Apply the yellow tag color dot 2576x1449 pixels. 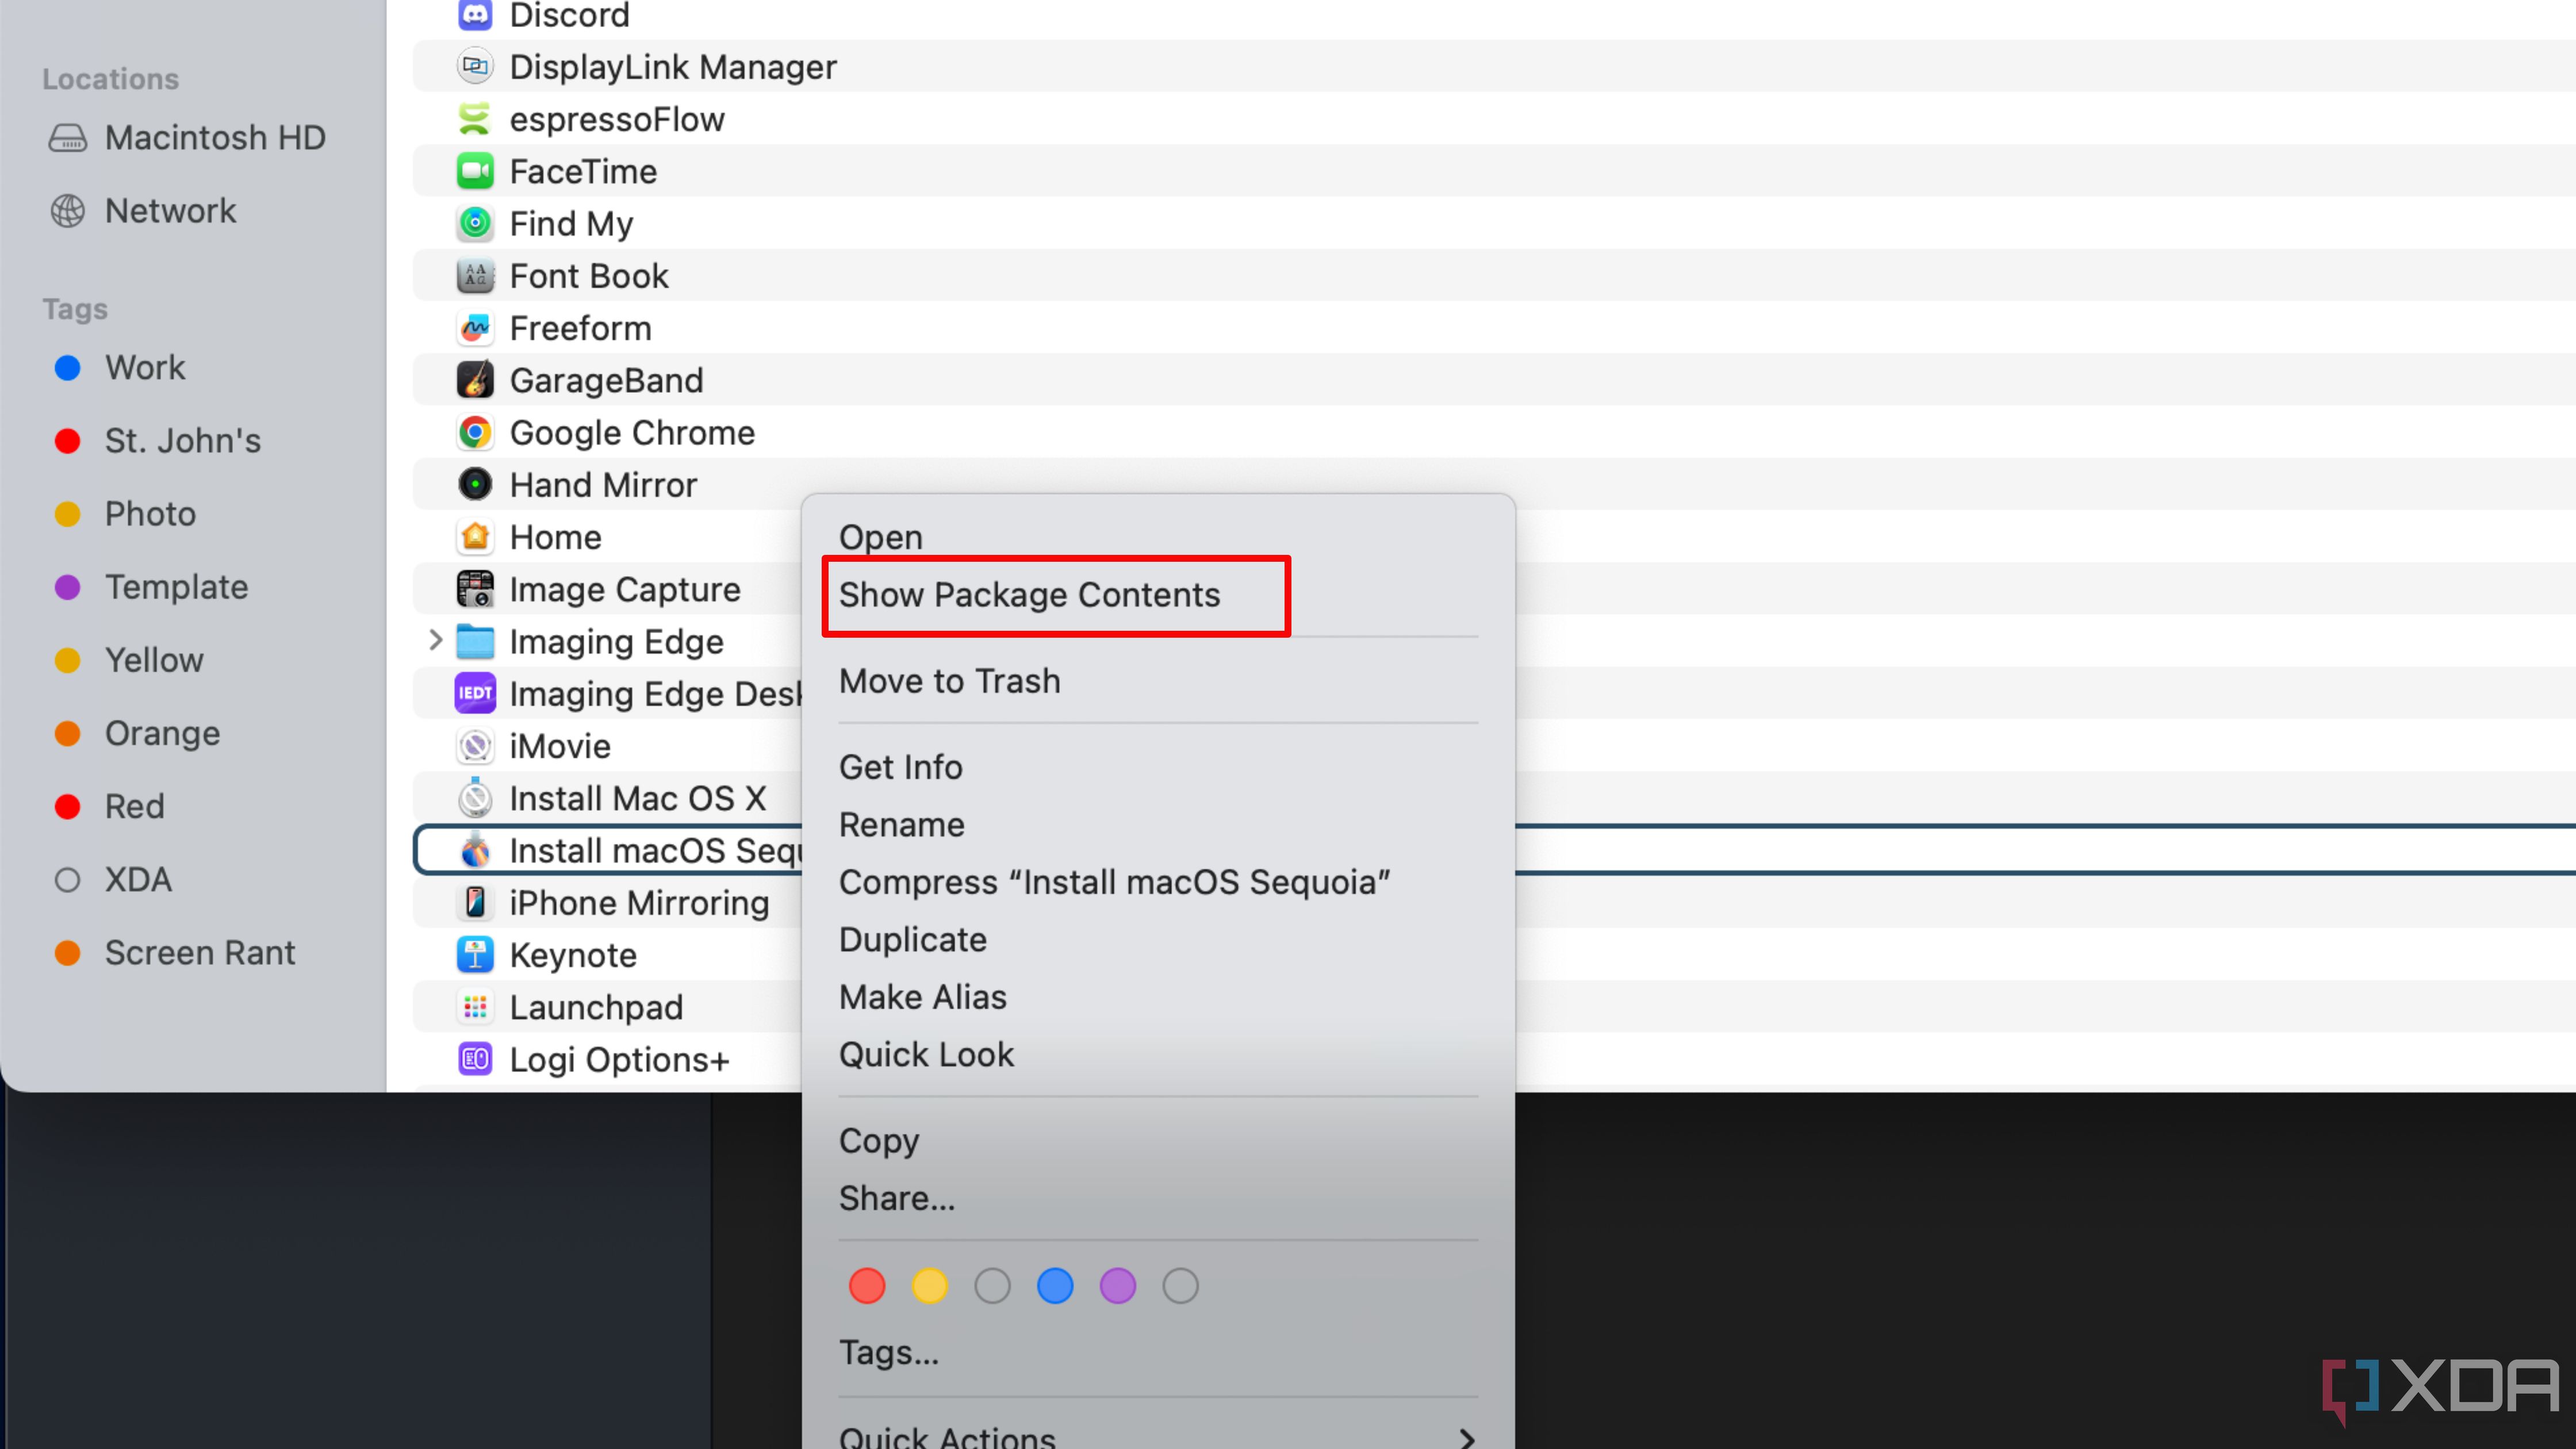[x=929, y=1286]
